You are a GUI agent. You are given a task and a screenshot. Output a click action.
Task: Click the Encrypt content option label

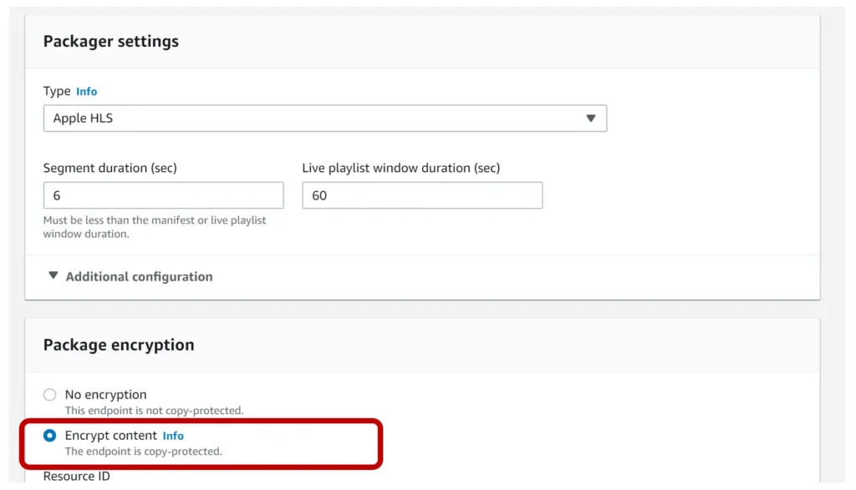coord(111,436)
